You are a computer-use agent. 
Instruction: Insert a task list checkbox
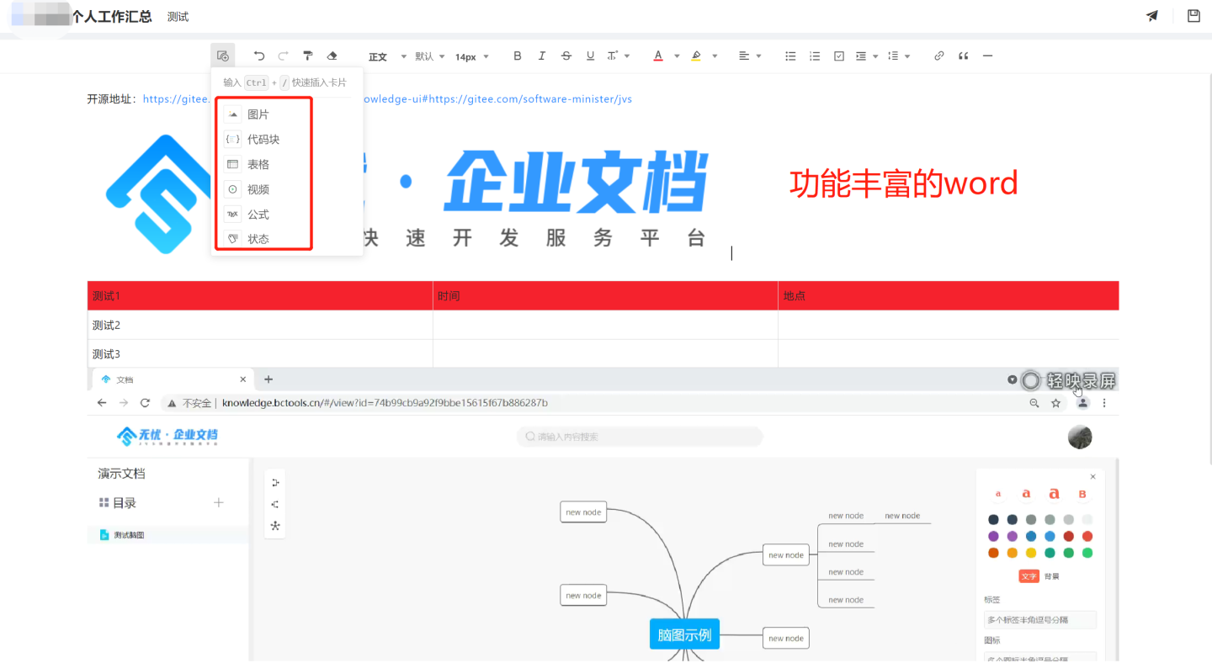pyautogui.click(x=839, y=56)
